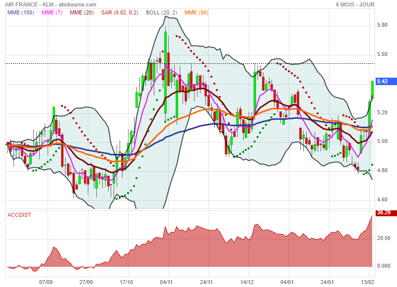The height and width of the screenshot is (287, 397).
Task: Click the MME (20) legend label
Action: pyautogui.click(x=82, y=12)
